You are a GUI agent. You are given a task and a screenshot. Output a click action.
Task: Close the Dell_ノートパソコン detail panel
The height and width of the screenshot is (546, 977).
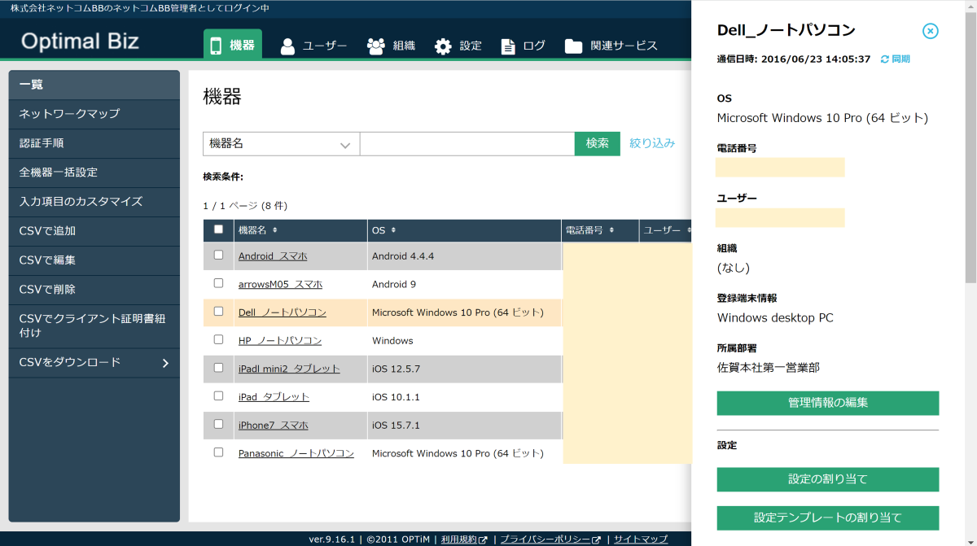[x=931, y=31]
